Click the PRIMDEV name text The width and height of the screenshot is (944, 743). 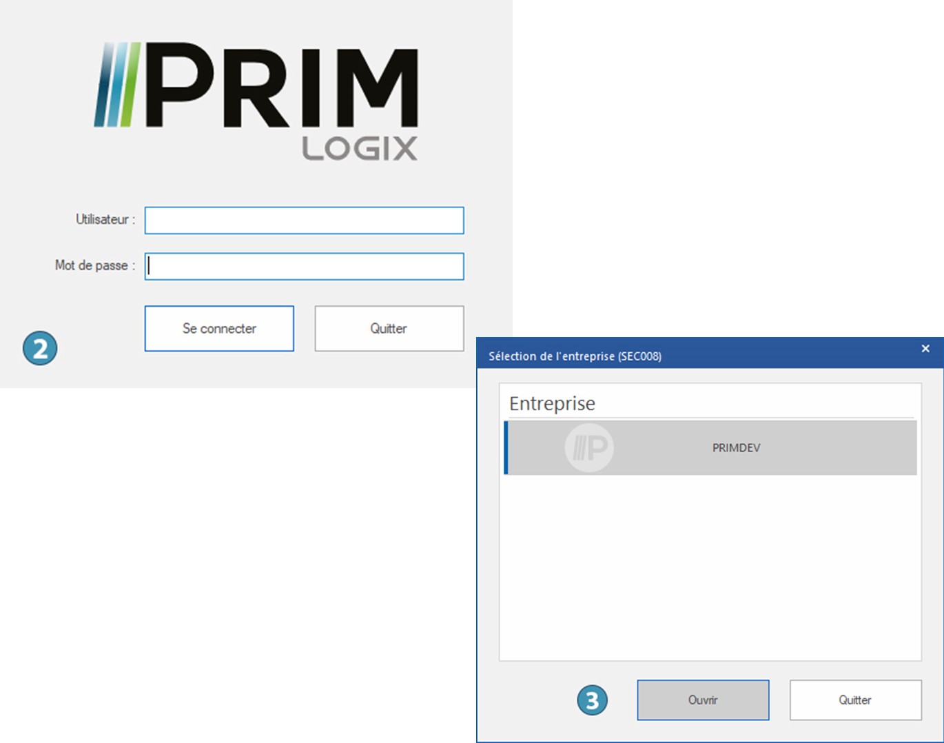click(x=736, y=448)
